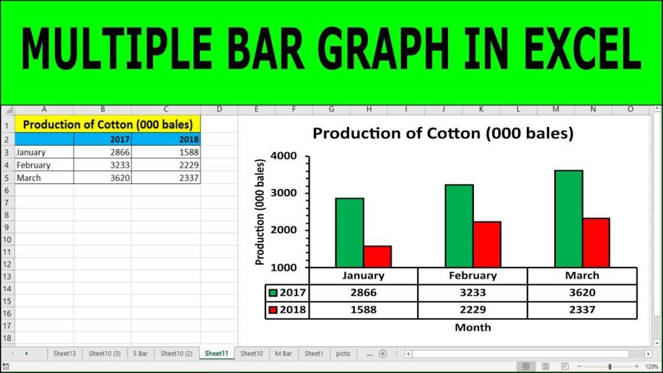Image resolution: width=663 pixels, height=373 pixels.
Task: Open the Sheet10 (3) tab
Action: pos(104,354)
